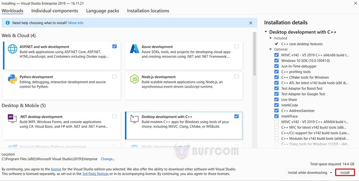Check C++ MFC for latest v142
Viewport: 359px width, 181px height.
[x=276, y=127]
